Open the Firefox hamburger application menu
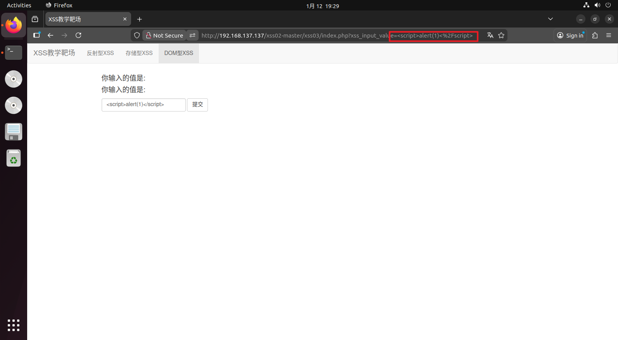 (609, 35)
